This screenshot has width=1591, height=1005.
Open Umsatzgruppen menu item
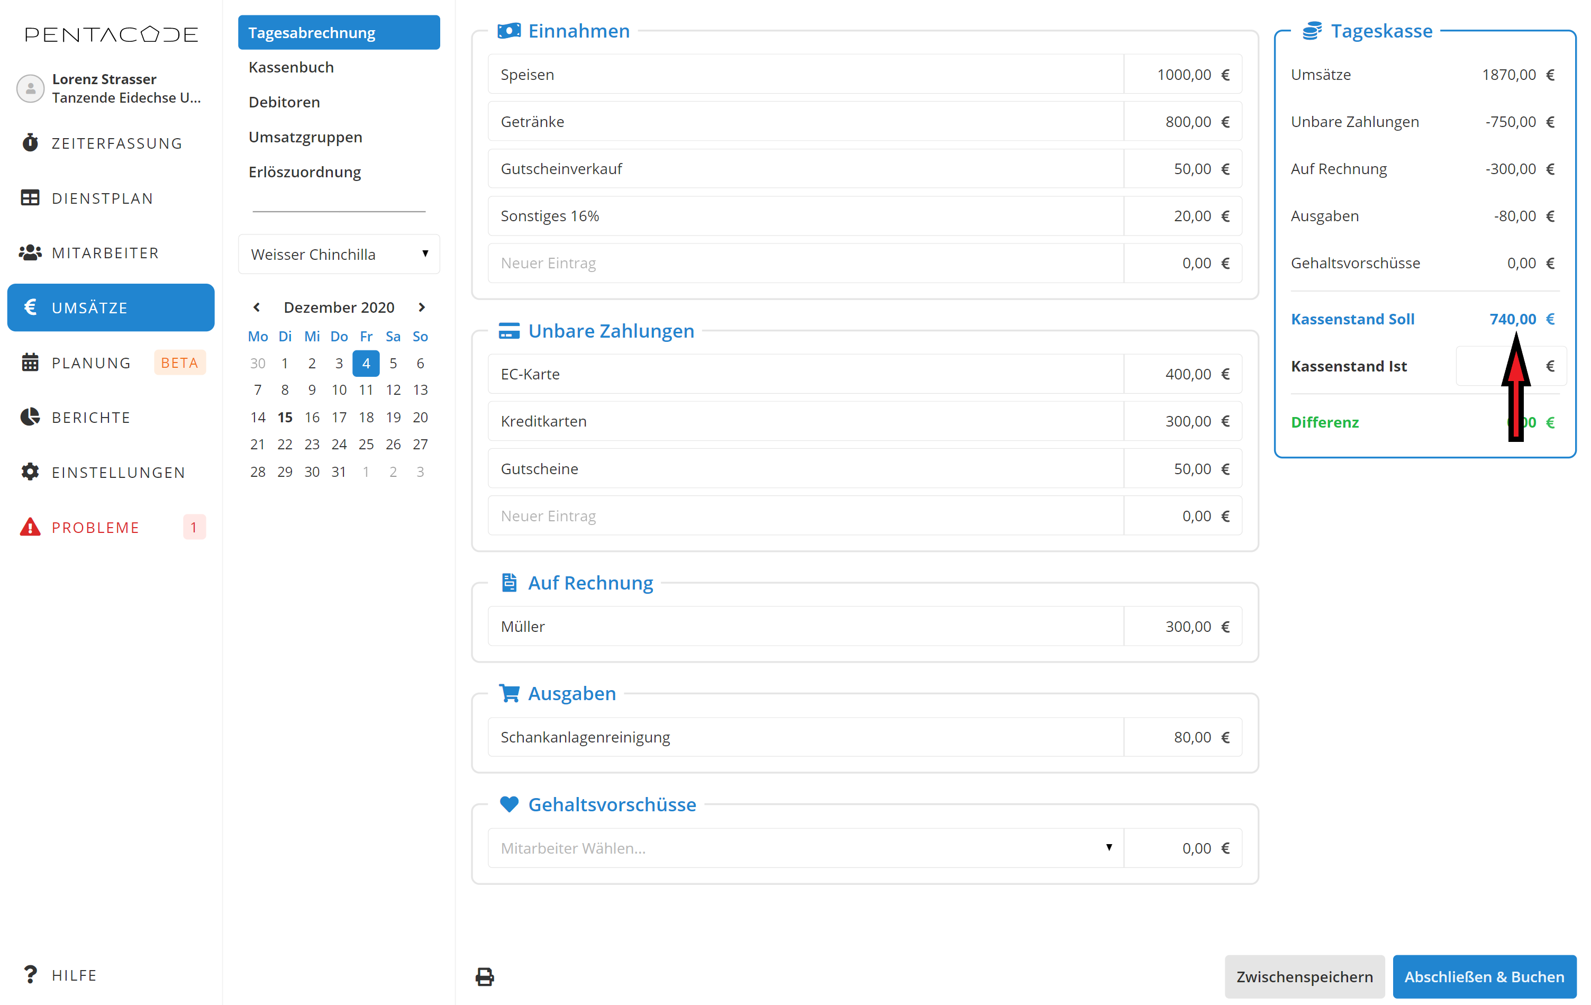point(305,137)
